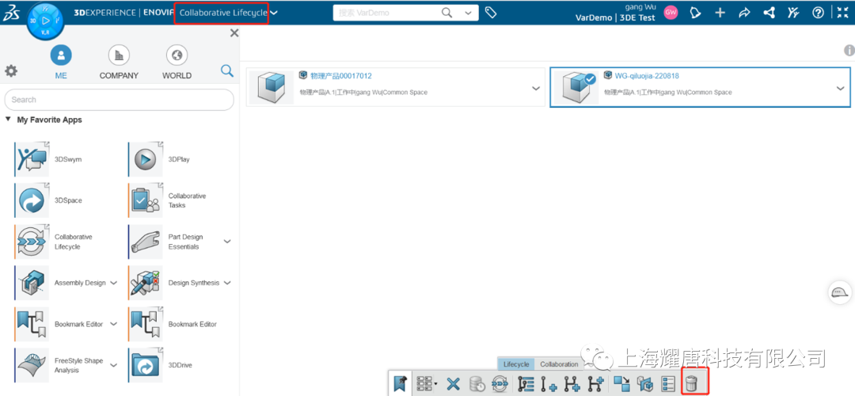Screen dimensions: 855x396
Task: Launch the Bookmark Editor app with chevron
Action: (32, 324)
